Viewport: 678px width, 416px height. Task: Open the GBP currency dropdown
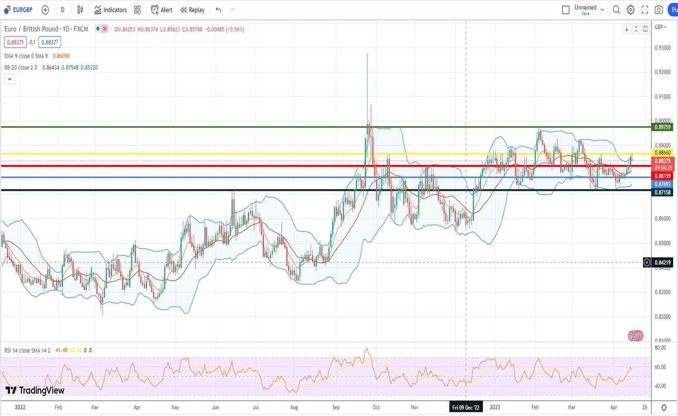[661, 27]
